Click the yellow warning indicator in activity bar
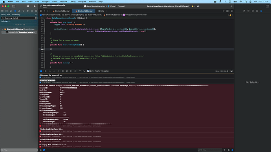Viewport: 271px width, 152px height. pyautogui.click(x=193, y=6)
